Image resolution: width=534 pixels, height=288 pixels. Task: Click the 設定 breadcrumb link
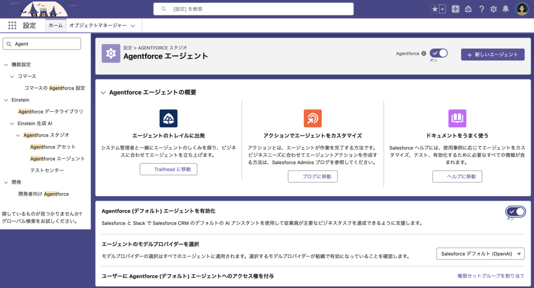pyautogui.click(x=128, y=47)
